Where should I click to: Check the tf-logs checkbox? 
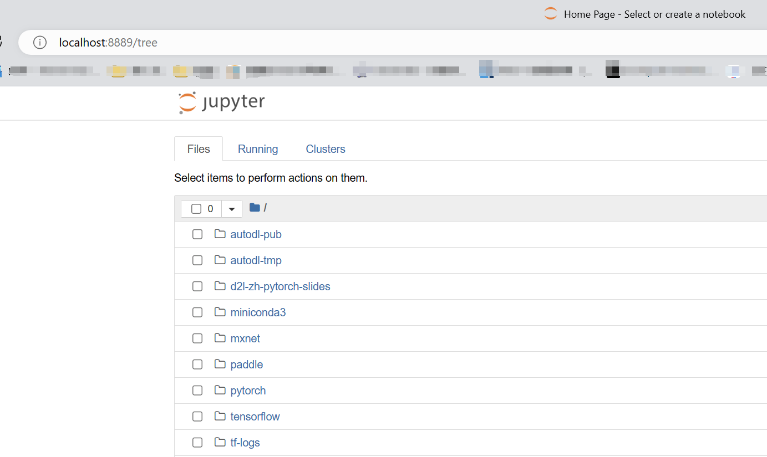[x=197, y=443]
